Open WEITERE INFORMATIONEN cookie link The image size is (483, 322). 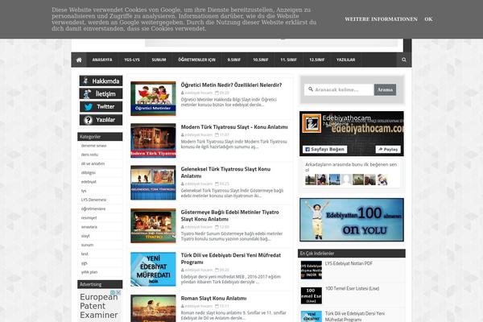[381, 19]
